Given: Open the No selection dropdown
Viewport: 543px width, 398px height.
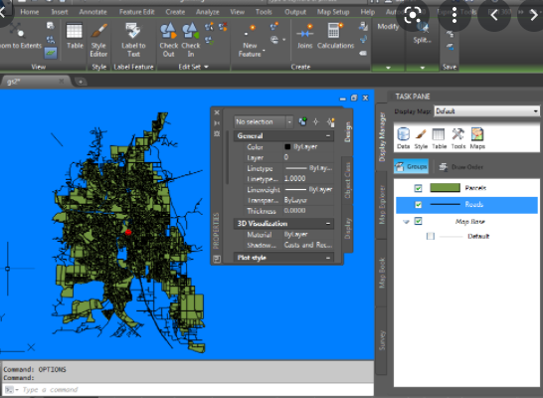Looking at the screenshot, I should pyautogui.click(x=264, y=122).
